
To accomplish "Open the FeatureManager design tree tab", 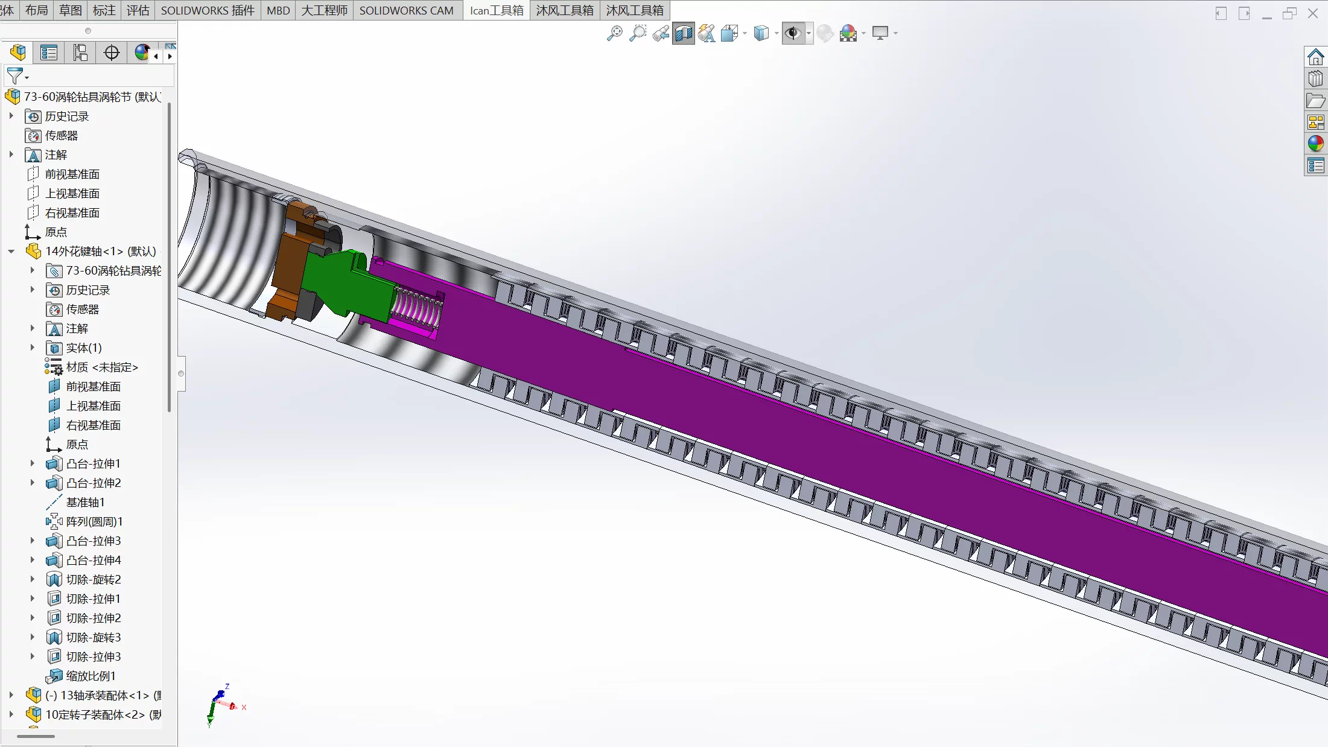I will coord(18,53).
